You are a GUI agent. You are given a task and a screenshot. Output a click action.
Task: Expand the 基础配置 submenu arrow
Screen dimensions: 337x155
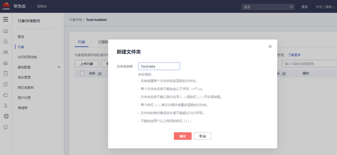[x=59, y=67]
